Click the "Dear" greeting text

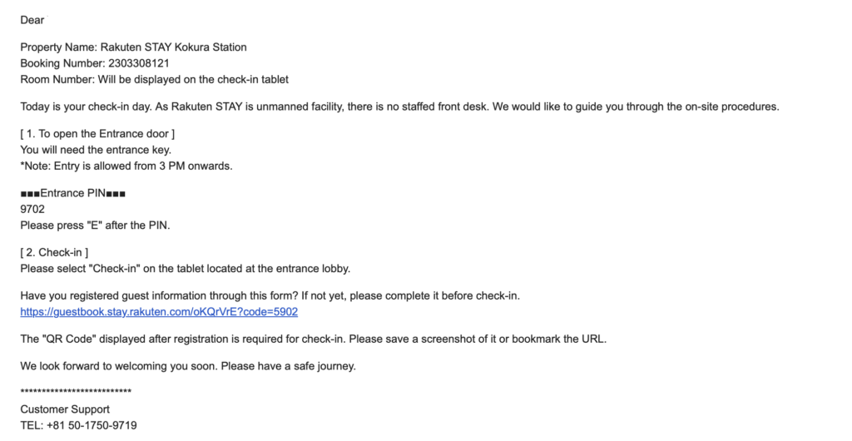pyautogui.click(x=32, y=20)
